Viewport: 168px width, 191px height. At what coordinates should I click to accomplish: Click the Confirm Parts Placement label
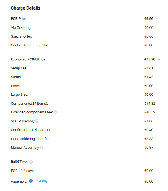(x=31, y=130)
